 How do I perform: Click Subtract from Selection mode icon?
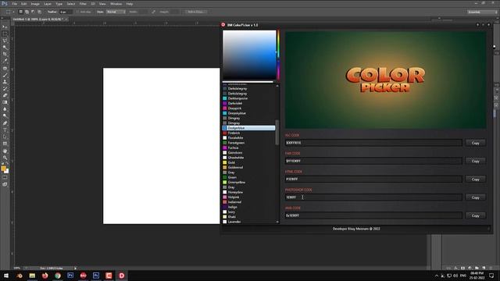[33, 12]
